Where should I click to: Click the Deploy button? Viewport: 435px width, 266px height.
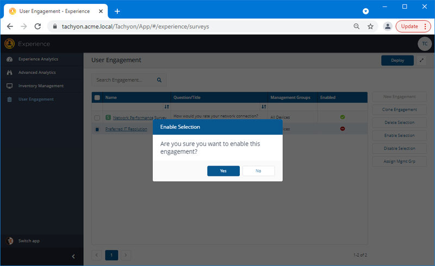pos(397,60)
